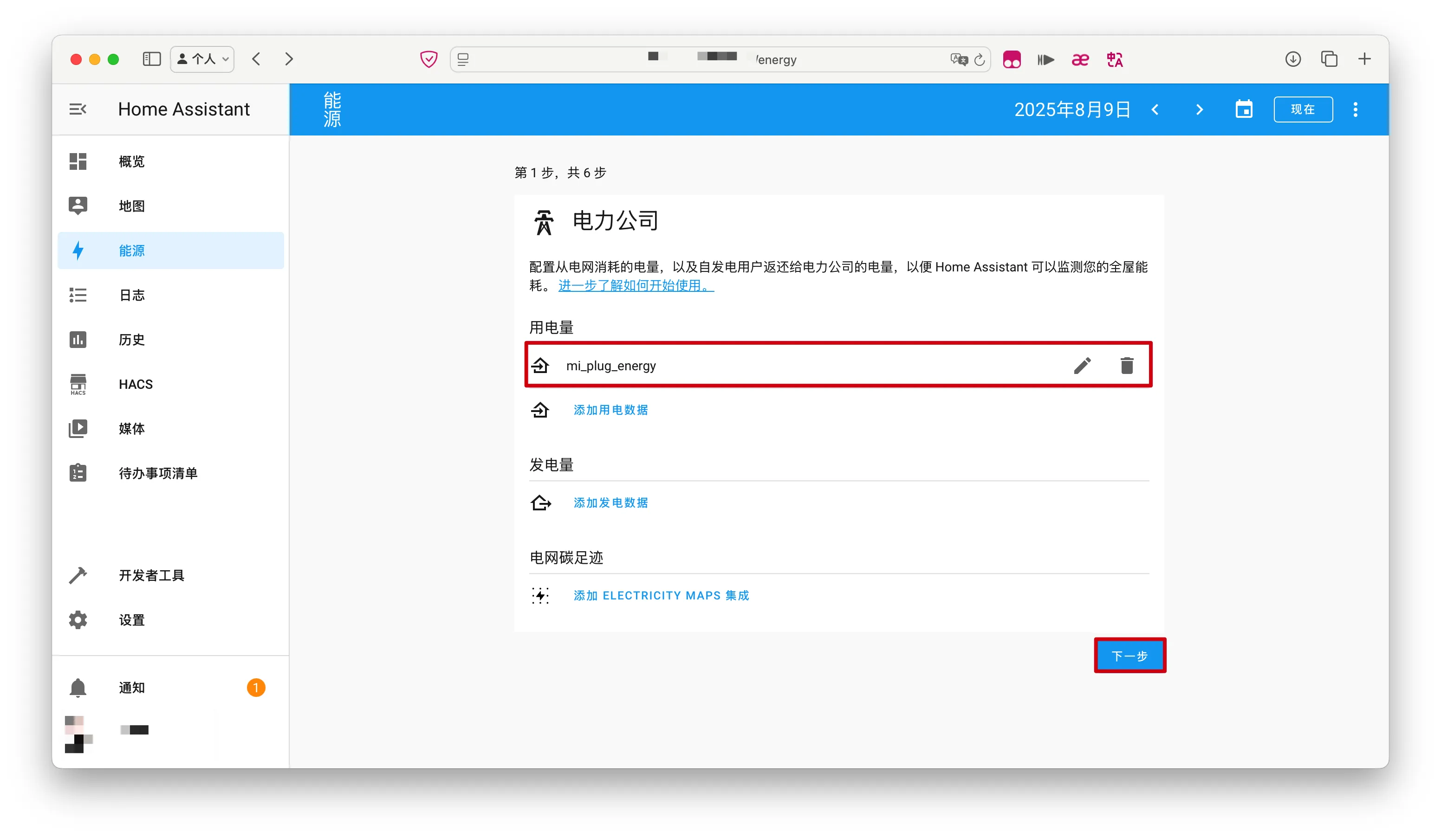
Task: Edit the mi_plug_energy entry with pencil icon
Action: [x=1082, y=366]
